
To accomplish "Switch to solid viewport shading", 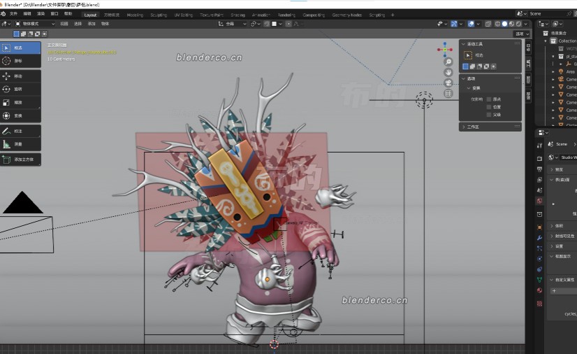I will (x=504, y=24).
